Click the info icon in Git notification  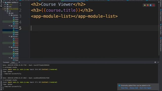tap(119, 85)
